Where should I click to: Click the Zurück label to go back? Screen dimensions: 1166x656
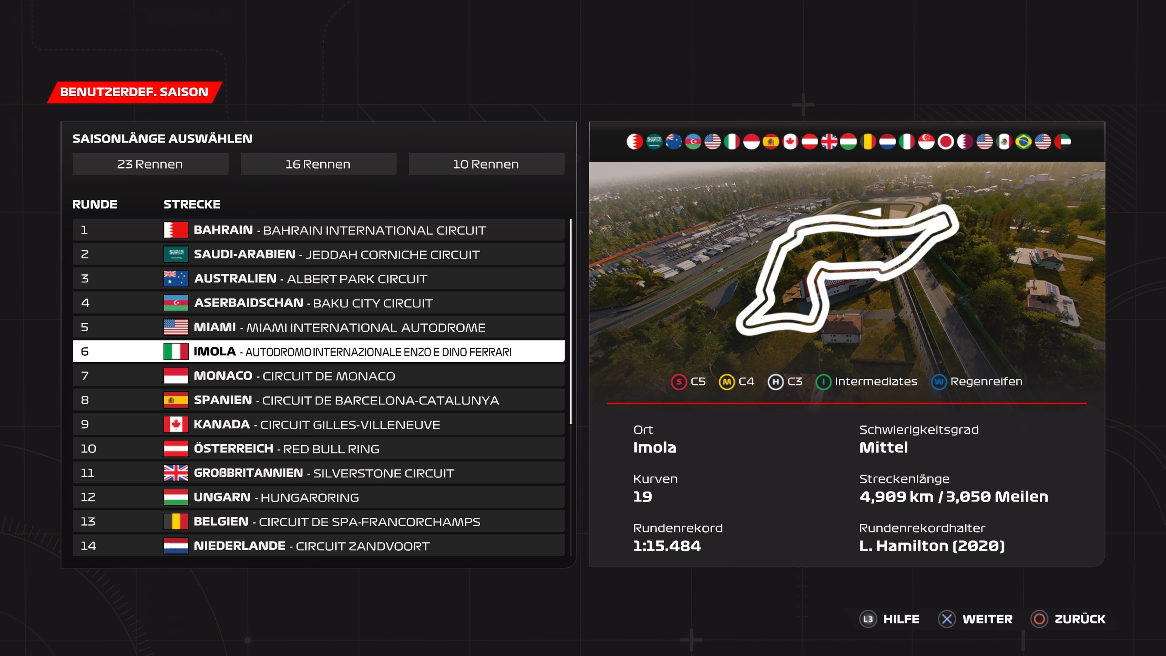tap(1080, 619)
